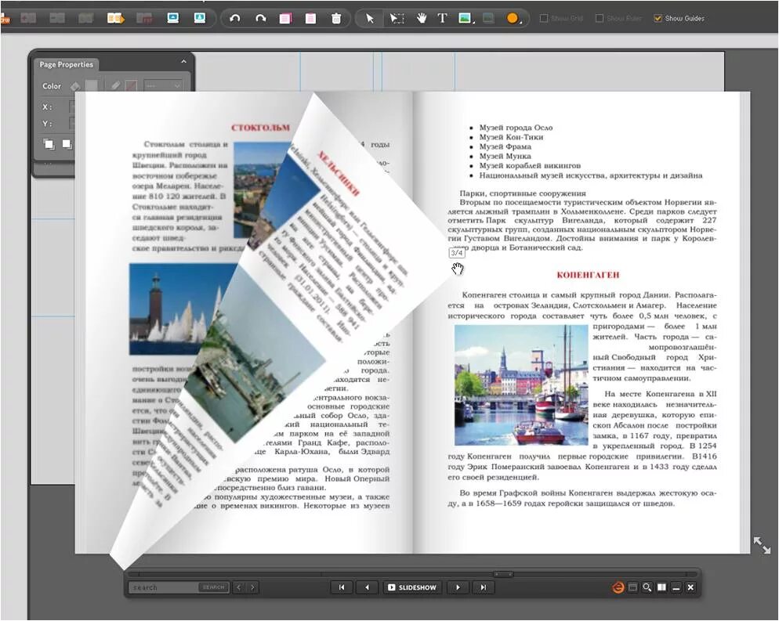Open the Insert Image tool
The width and height of the screenshot is (779, 621).
click(x=466, y=18)
